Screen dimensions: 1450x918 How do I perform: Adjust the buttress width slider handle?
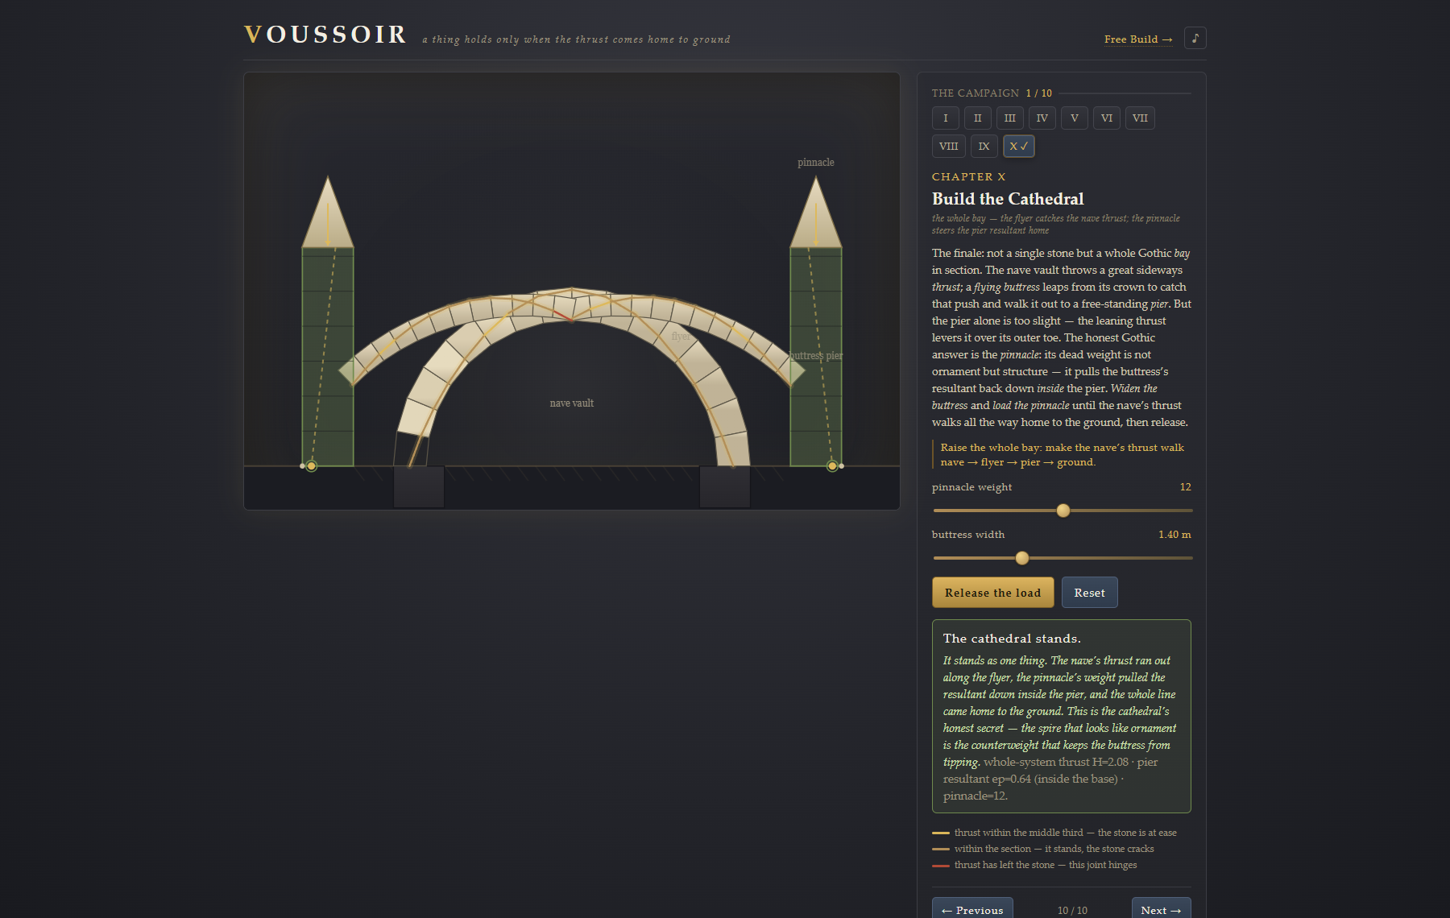[1022, 557]
